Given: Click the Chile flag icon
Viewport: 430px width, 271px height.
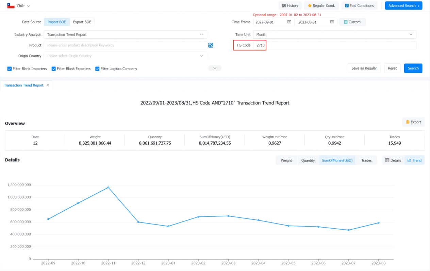Looking at the screenshot, I should click(x=11, y=6).
